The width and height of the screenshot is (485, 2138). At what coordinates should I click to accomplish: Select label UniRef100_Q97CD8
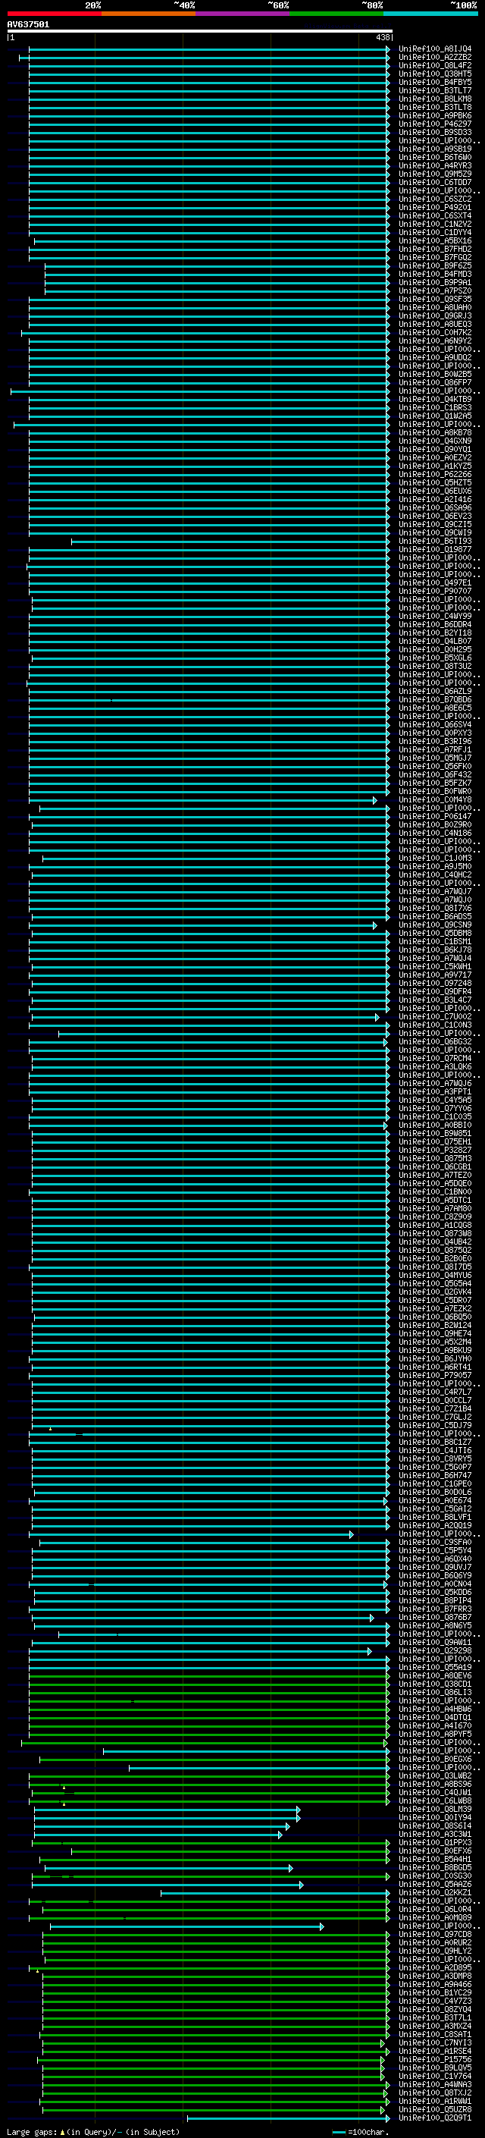pyautogui.click(x=434, y=1934)
